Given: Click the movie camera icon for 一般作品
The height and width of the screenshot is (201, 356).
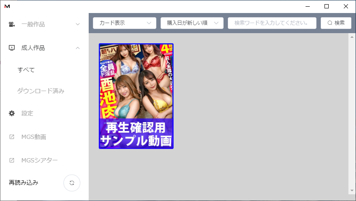Looking at the screenshot, I should coord(12,24).
